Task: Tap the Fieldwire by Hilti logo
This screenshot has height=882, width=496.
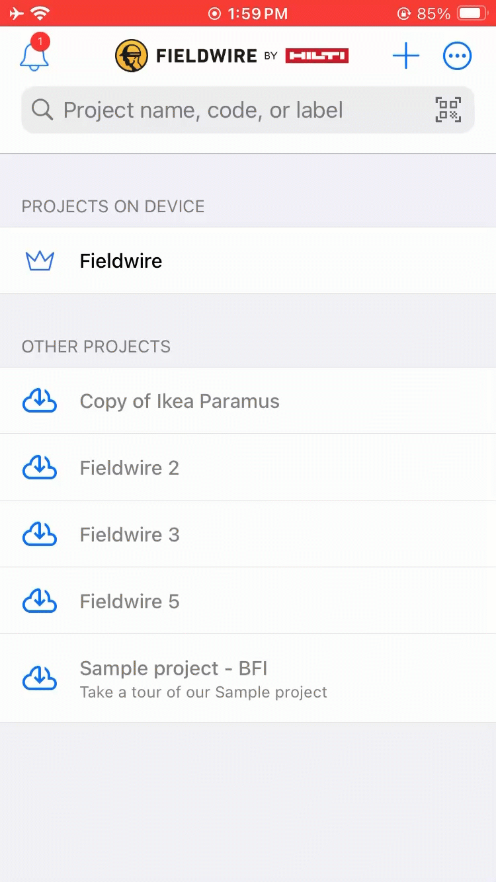Action: click(231, 56)
